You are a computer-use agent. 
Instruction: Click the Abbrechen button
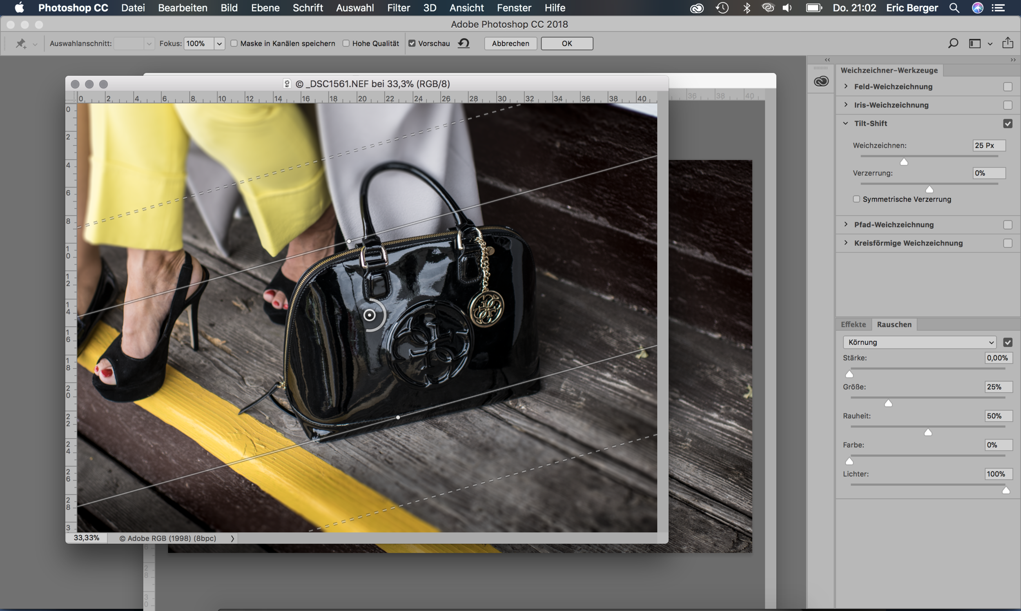(510, 43)
